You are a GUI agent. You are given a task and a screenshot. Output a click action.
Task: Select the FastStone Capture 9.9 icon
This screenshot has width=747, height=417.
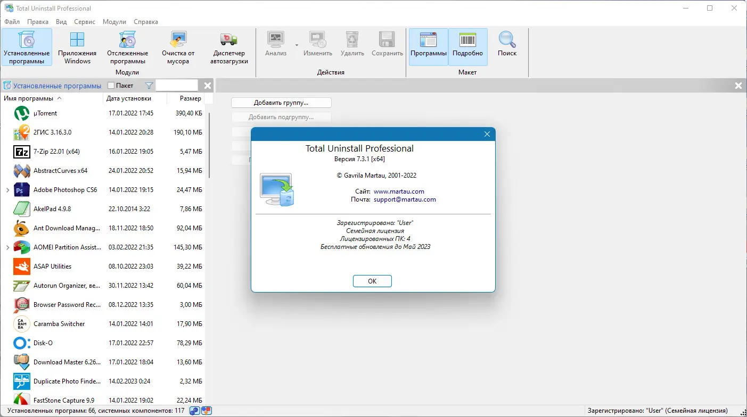click(x=22, y=400)
